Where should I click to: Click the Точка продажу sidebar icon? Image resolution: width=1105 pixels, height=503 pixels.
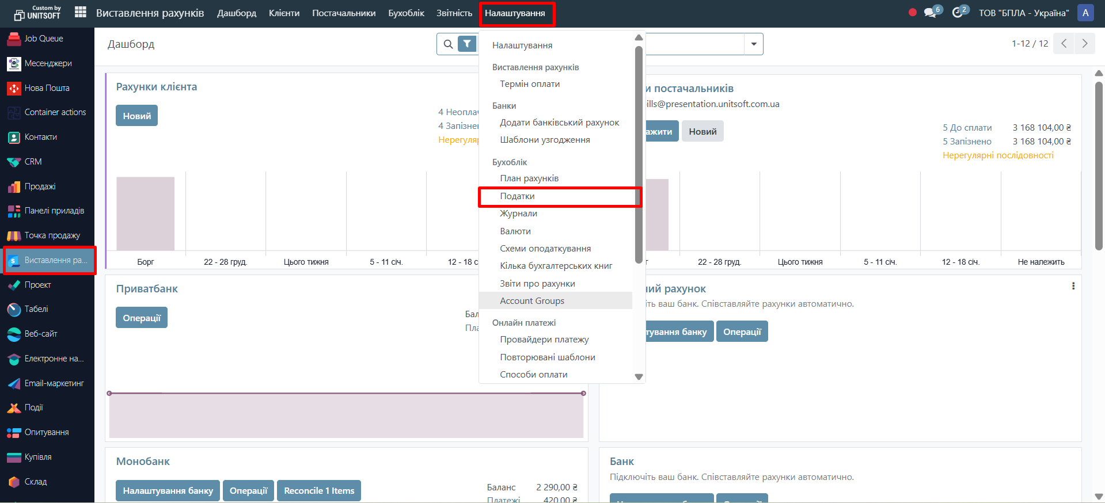coord(14,235)
